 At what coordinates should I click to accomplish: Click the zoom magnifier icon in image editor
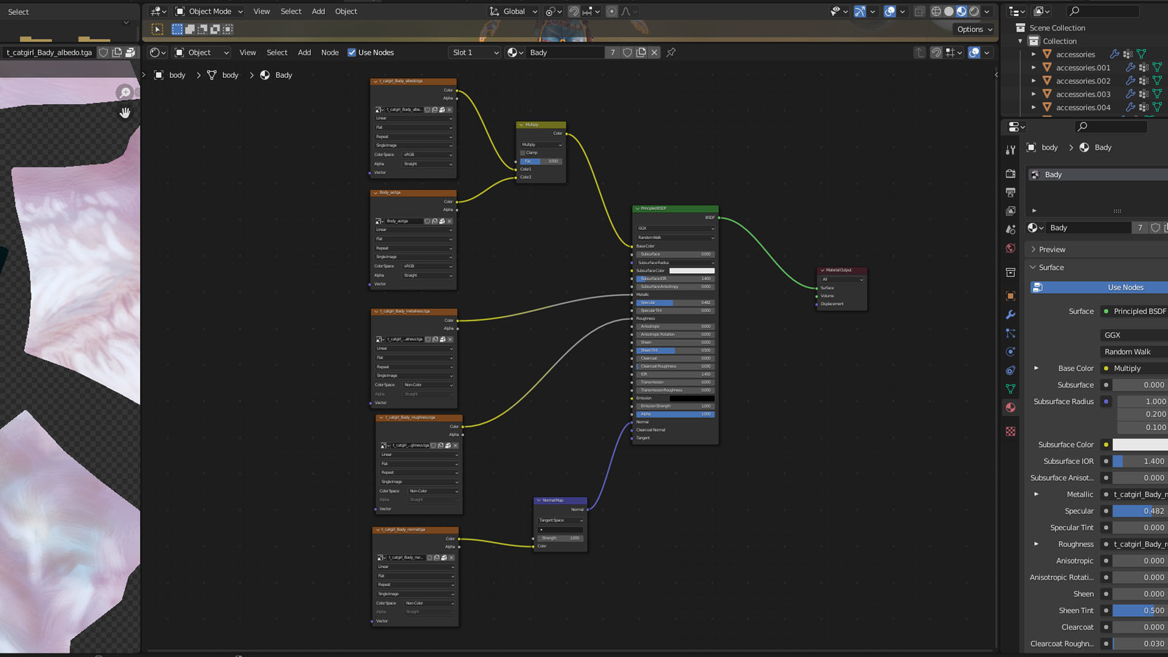[125, 92]
